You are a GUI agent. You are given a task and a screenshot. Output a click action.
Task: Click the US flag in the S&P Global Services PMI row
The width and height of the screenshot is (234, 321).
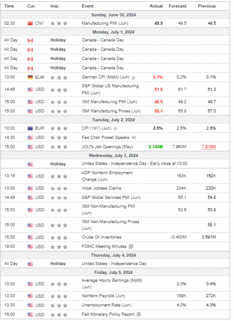click(30, 198)
